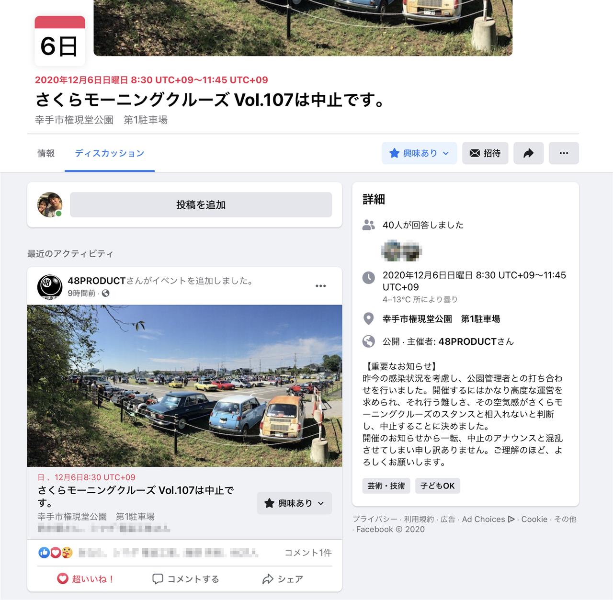Image resolution: width=613 pixels, height=600 pixels.
Task: Click the 芸術・技術 category tag
Action: pos(386,486)
